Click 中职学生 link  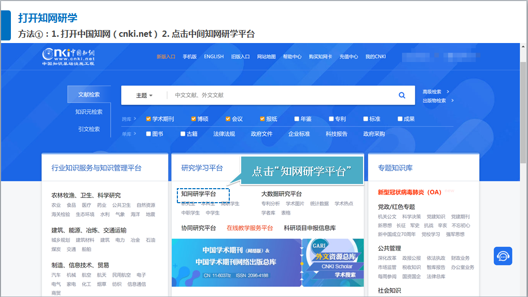click(x=190, y=213)
